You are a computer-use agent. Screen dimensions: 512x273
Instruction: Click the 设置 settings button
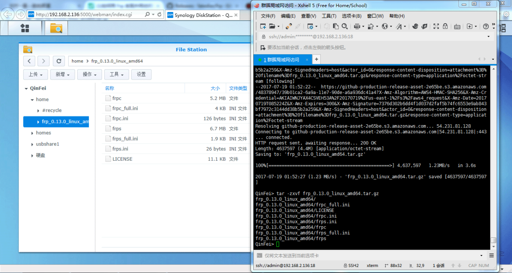click(141, 74)
